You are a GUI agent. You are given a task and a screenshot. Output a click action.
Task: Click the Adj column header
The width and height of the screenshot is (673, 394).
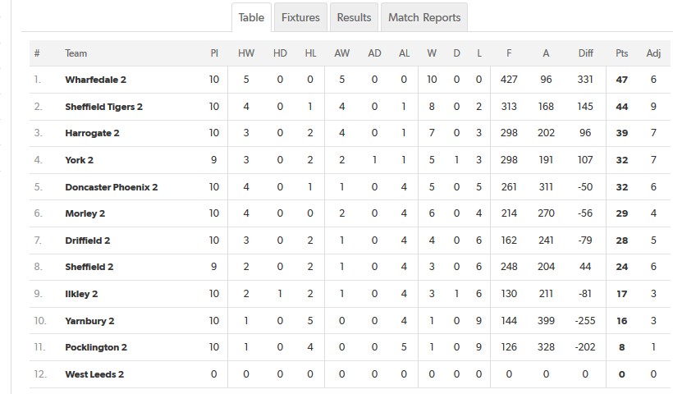click(653, 53)
